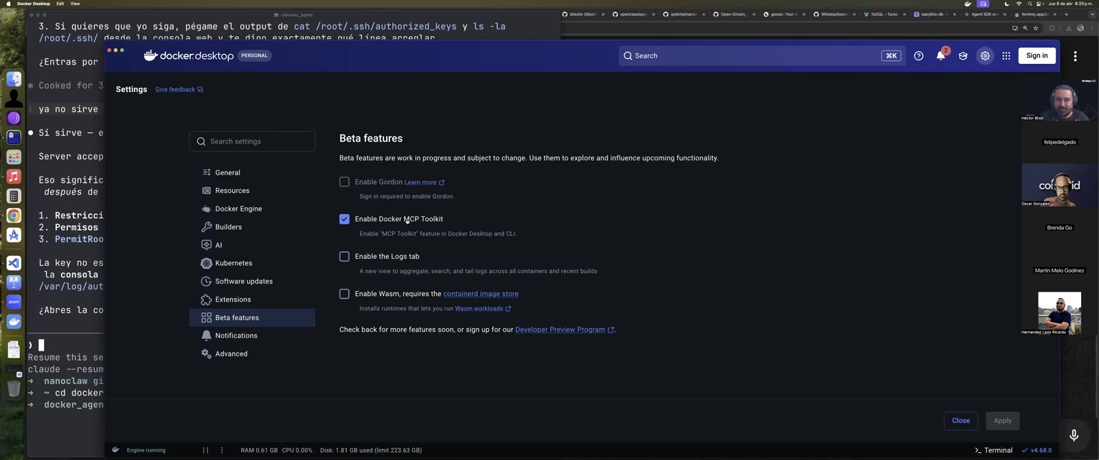
Task: Tick the Enable Wasm checkbox
Action: pos(344,294)
